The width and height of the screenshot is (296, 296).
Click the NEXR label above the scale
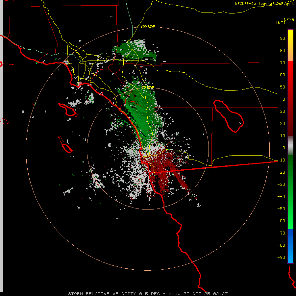[x=289, y=20]
